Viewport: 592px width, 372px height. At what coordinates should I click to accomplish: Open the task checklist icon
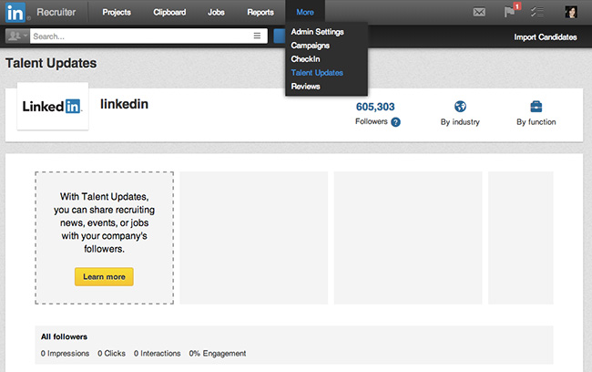tap(539, 12)
